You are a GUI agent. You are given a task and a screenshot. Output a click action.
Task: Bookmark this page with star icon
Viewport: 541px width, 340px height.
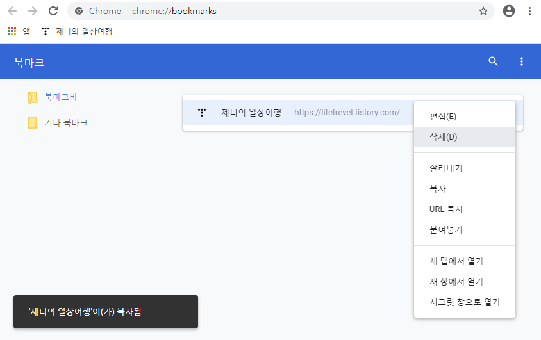click(483, 11)
